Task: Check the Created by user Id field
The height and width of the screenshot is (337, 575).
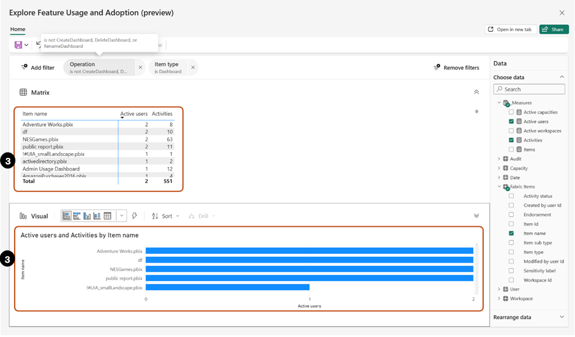Action: click(511, 206)
